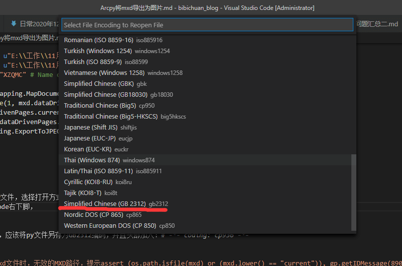This screenshot has width=402, height=266.
Task: Pick Simplified Chinese (GB18030) from the list
Action: pyautogui.click(x=105, y=95)
